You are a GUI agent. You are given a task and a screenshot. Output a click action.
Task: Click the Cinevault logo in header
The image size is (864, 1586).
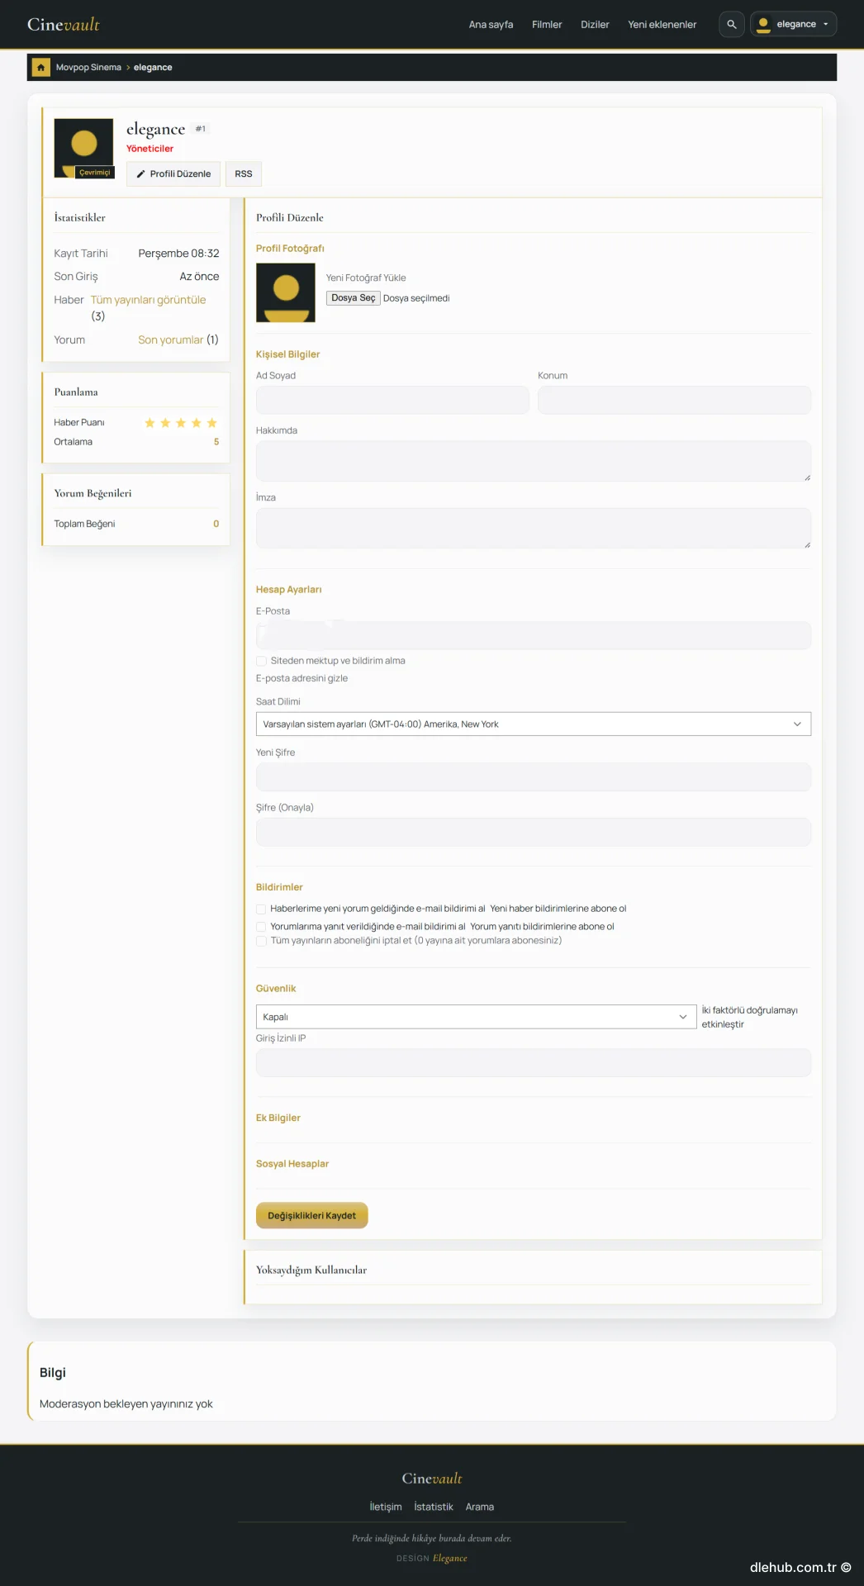tap(64, 24)
